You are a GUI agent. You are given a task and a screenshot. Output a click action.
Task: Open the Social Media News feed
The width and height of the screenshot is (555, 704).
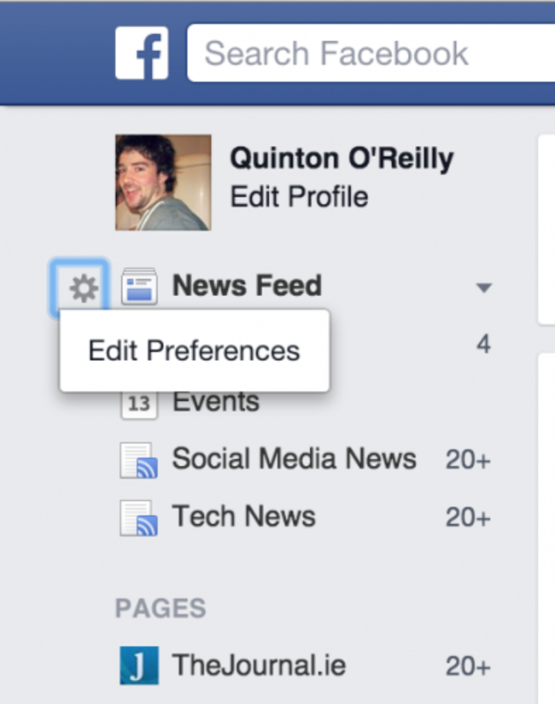[x=295, y=459]
